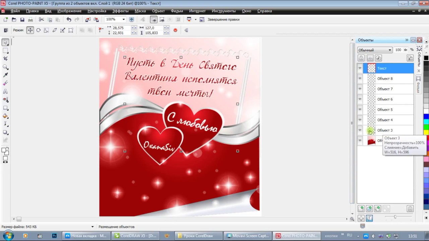Click the Open folder icon
This screenshot has height=241, width=429.
[14, 19]
